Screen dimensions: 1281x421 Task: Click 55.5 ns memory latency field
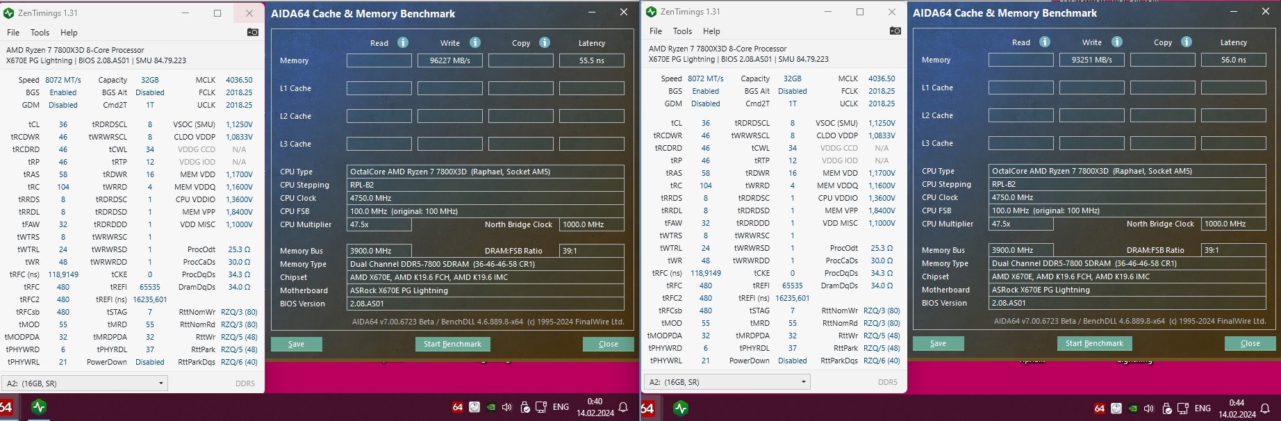click(x=592, y=60)
